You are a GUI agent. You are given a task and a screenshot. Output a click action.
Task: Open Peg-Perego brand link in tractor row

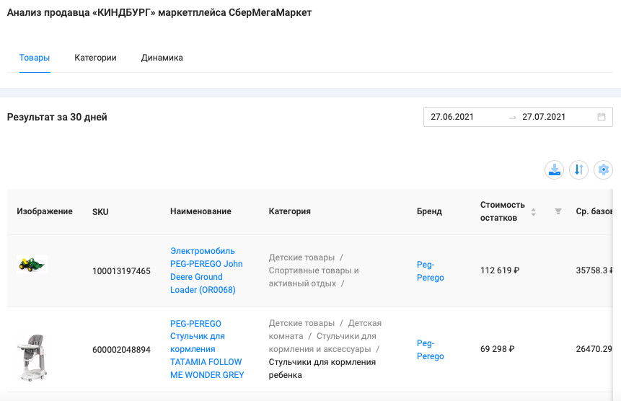pyautogui.click(x=431, y=270)
